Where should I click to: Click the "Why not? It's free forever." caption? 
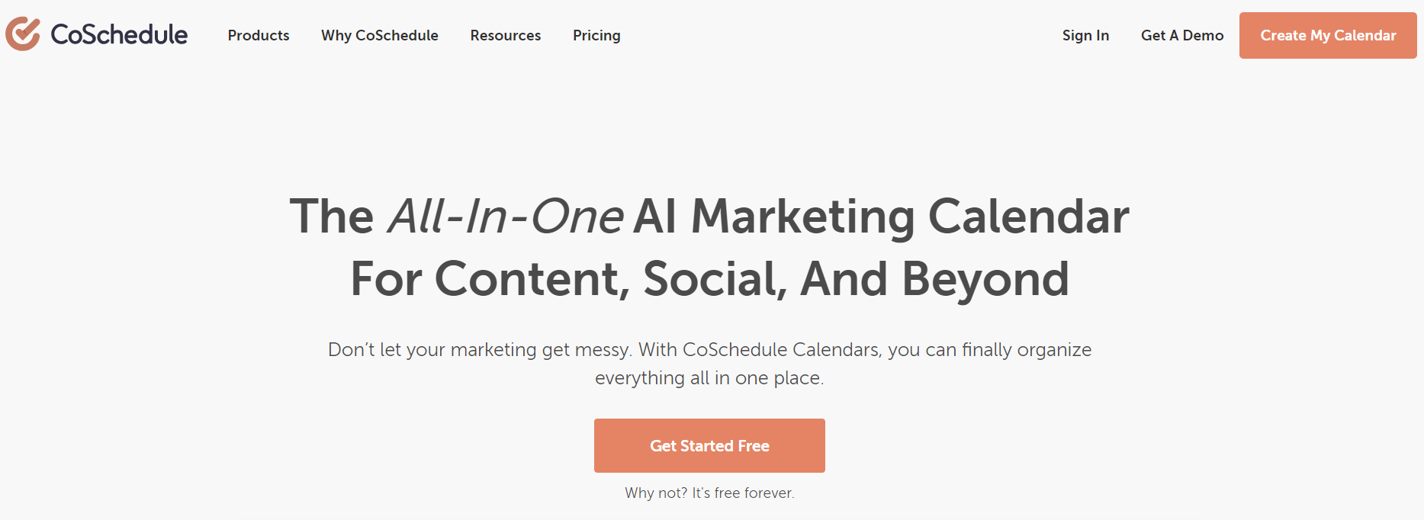709,493
